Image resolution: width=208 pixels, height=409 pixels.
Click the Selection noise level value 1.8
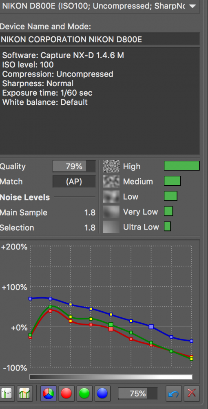click(90, 228)
